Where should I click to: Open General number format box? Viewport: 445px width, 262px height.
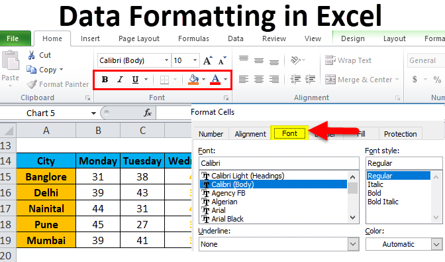coord(426,60)
